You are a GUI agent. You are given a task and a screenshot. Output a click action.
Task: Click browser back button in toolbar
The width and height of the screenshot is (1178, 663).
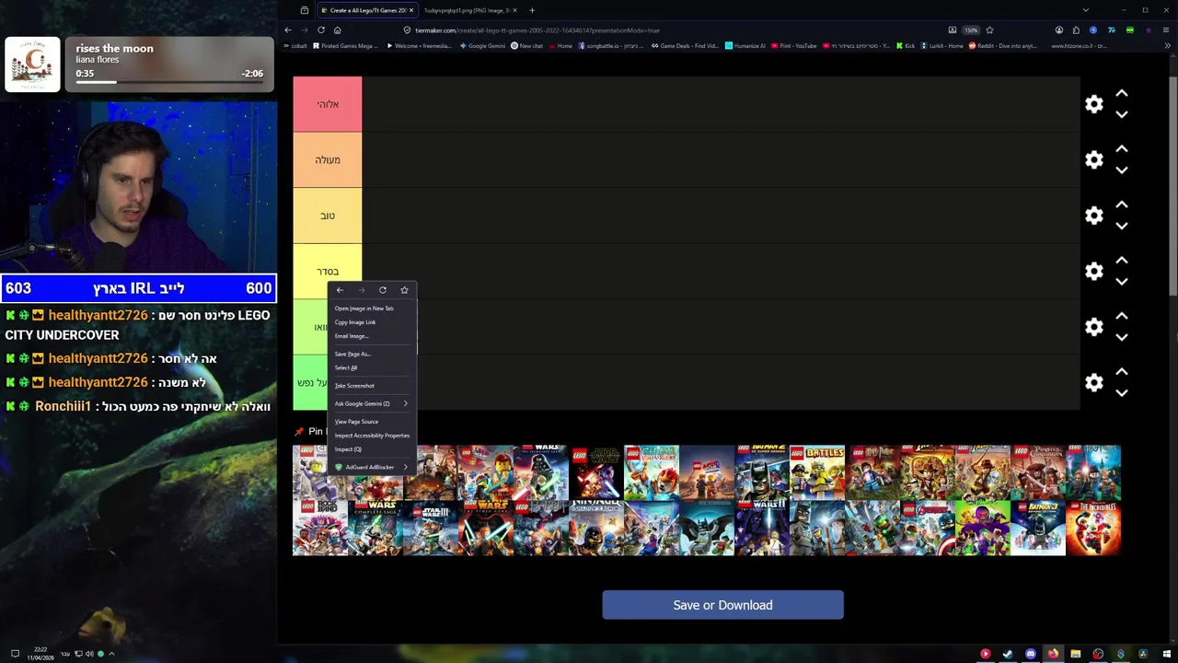[x=288, y=29]
